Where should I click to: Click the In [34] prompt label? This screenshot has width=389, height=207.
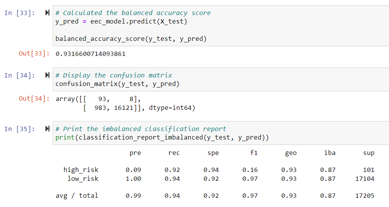[x=20, y=76]
